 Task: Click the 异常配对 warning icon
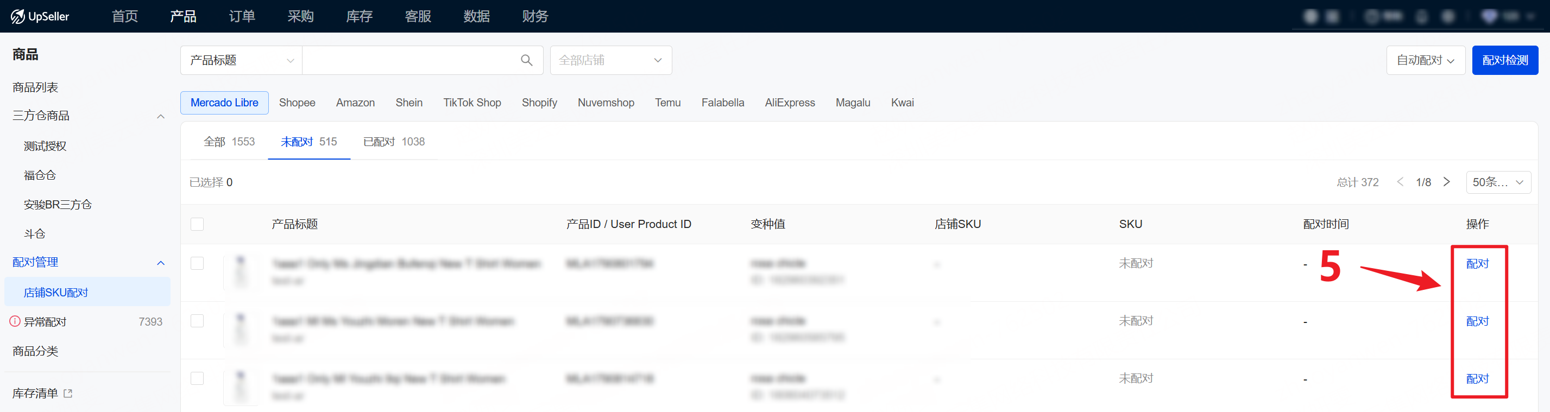click(x=15, y=321)
